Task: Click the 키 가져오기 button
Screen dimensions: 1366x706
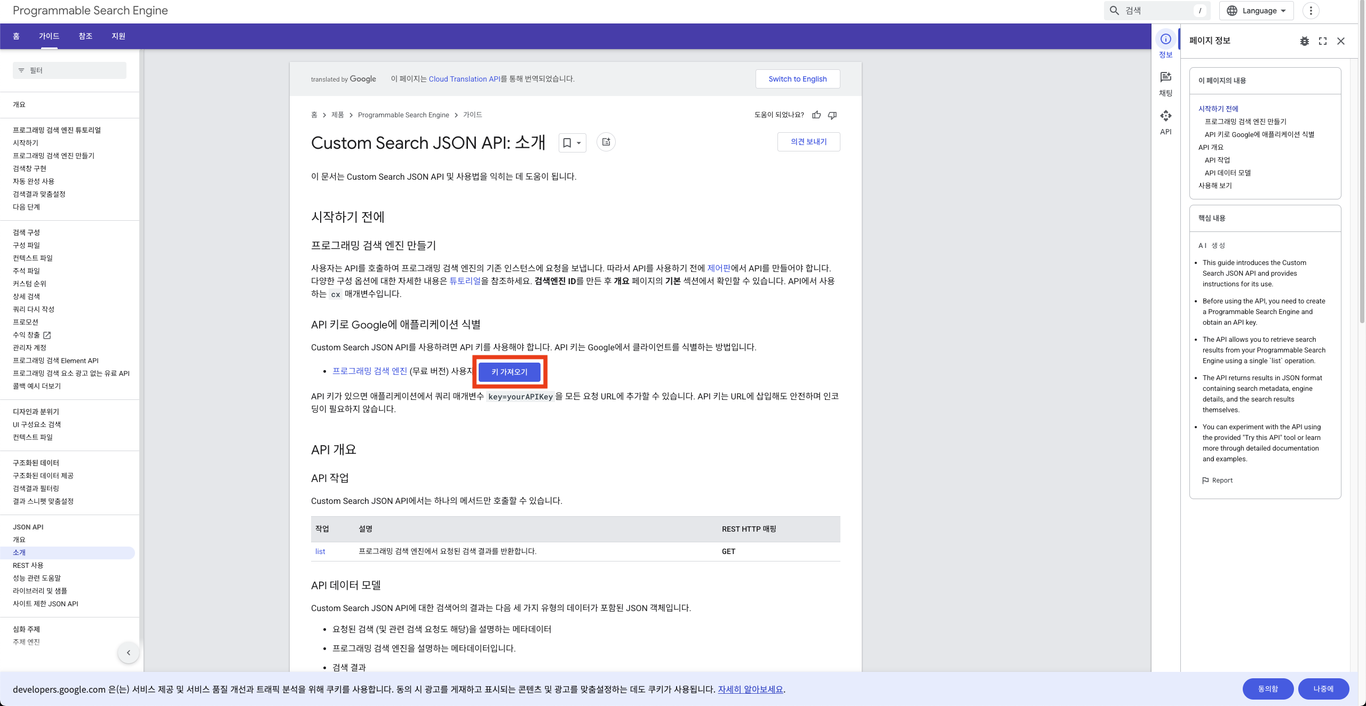Action: 509,372
